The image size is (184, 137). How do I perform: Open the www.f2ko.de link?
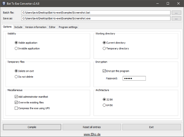tap(92, 134)
